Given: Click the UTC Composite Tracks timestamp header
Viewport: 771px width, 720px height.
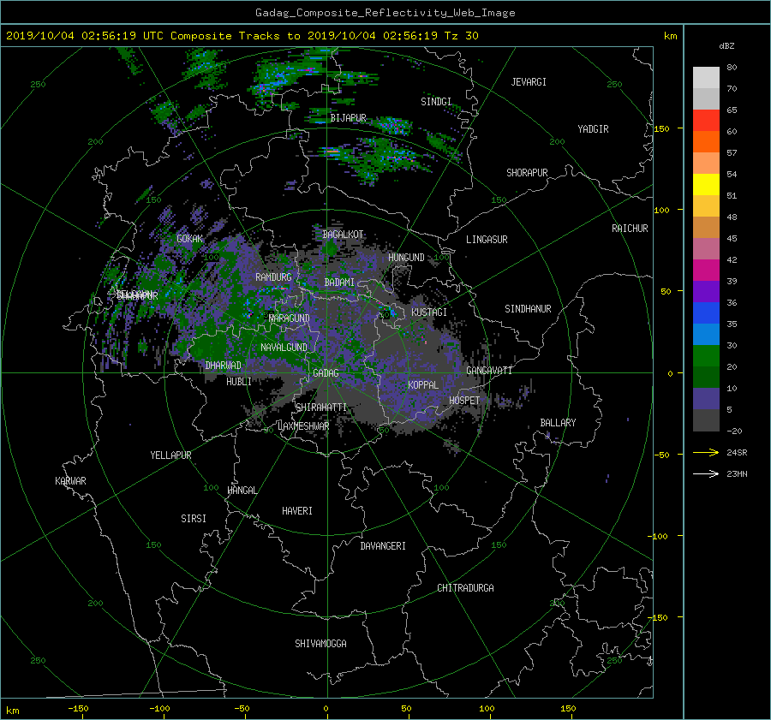Looking at the screenshot, I should tap(242, 36).
